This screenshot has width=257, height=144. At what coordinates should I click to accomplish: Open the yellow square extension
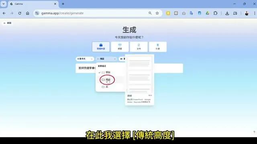click(x=168, y=13)
